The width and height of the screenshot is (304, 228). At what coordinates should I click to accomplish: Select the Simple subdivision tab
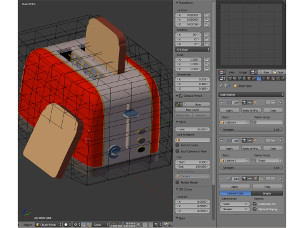267,193
